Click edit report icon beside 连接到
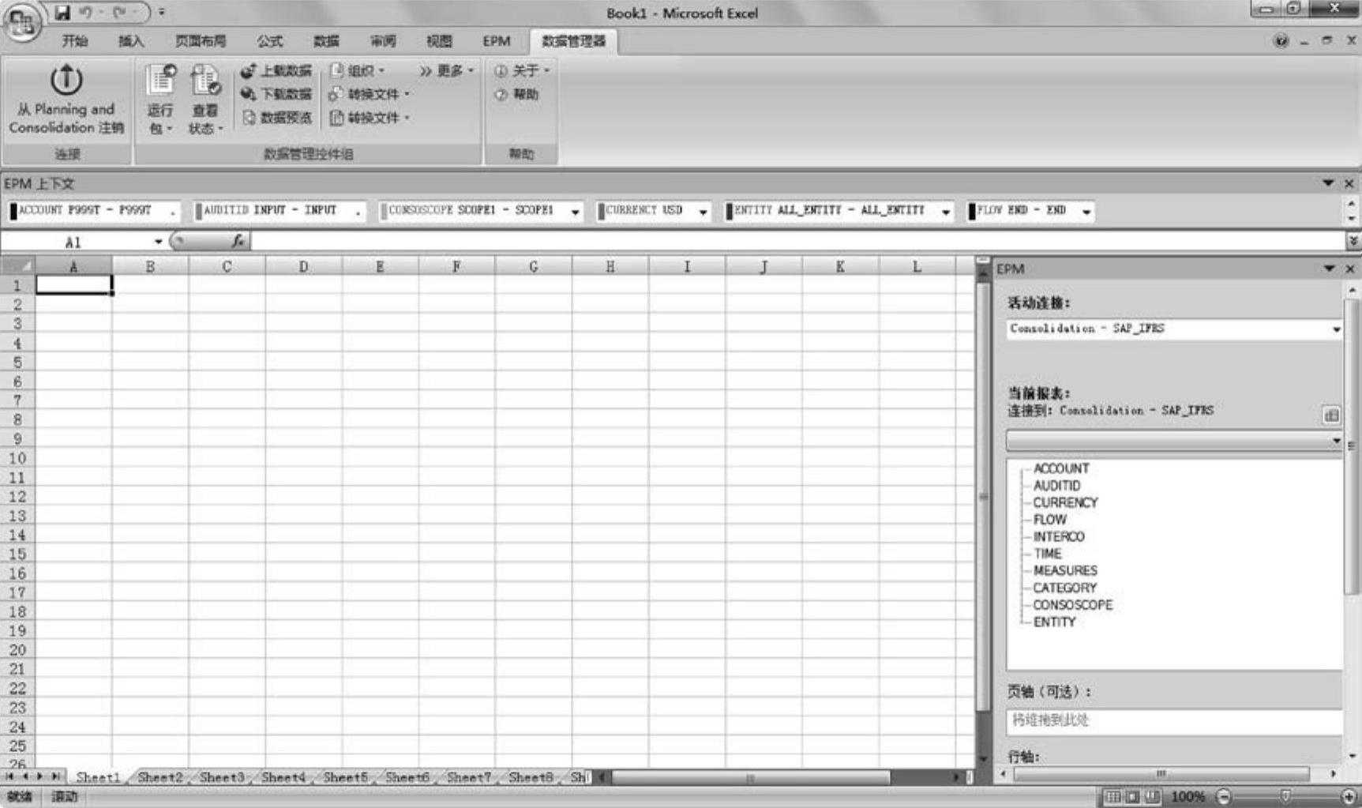The width and height of the screenshot is (1362, 808). 1331,415
